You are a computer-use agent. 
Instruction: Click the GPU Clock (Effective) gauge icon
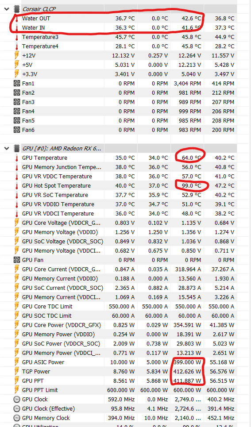[17, 408]
